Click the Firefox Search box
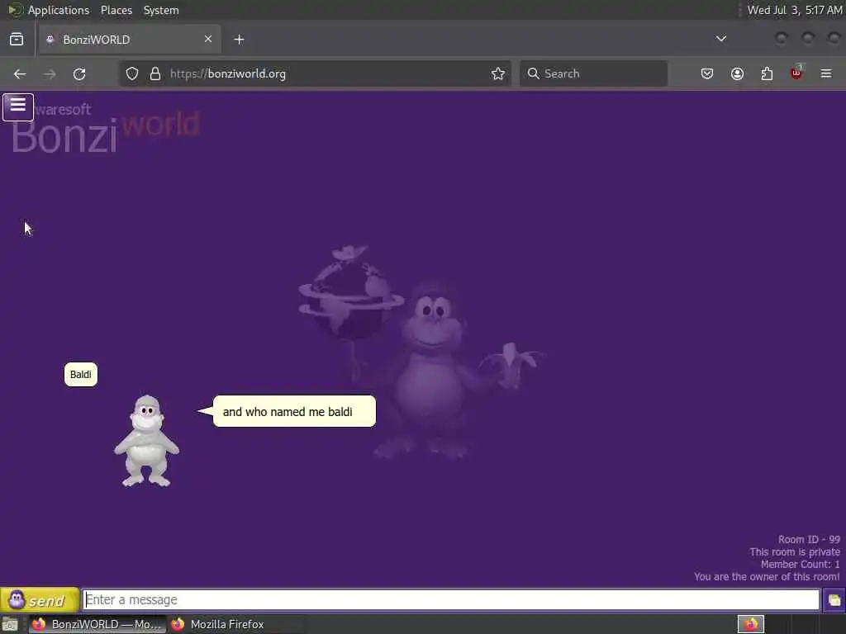 click(x=593, y=73)
